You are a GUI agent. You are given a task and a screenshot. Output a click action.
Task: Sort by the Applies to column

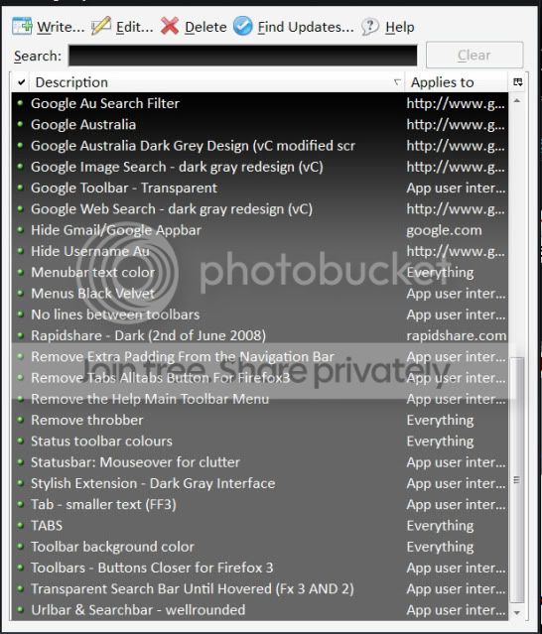coord(457,82)
